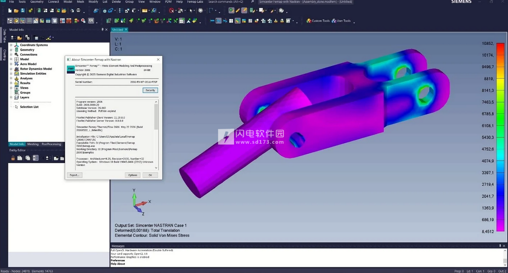Click the New model file icon
This screenshot has width=508, height=273.
10,10
